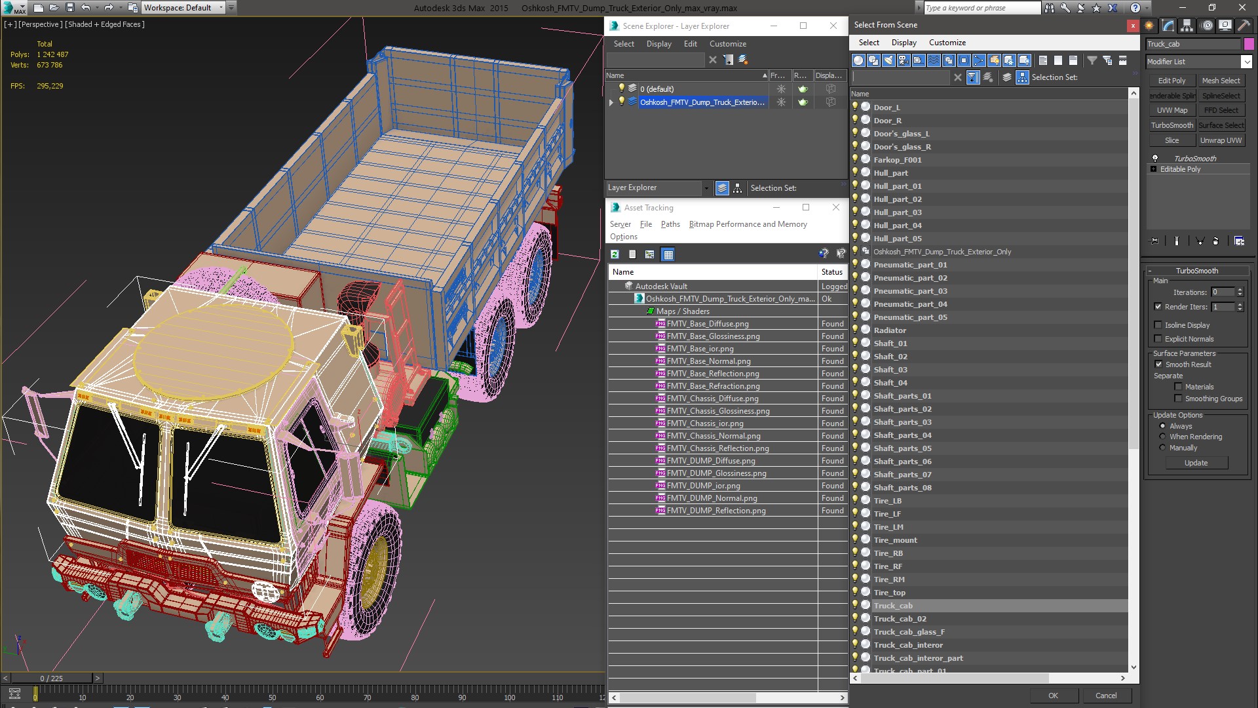Image resolution: width=1258 pixels, height=708 pixels.
Task: Click Select All icon in Select From Scene
Action: coord(1043,60)
